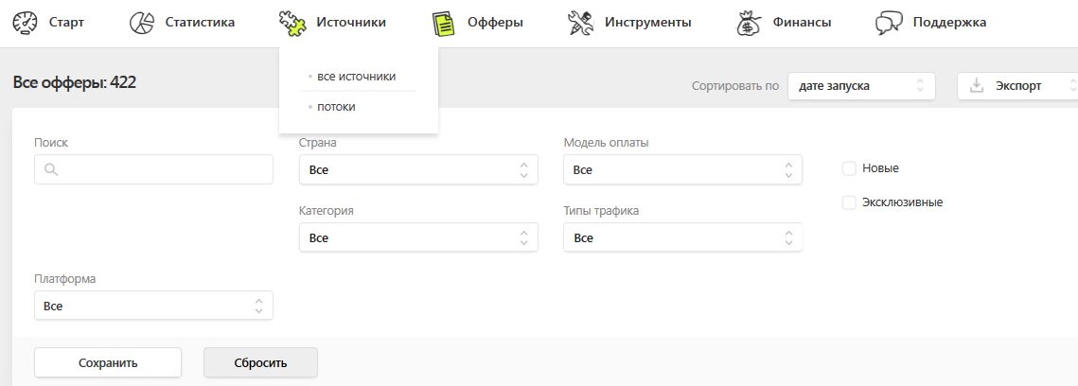Click the wrench Инструменты icon

580,23
